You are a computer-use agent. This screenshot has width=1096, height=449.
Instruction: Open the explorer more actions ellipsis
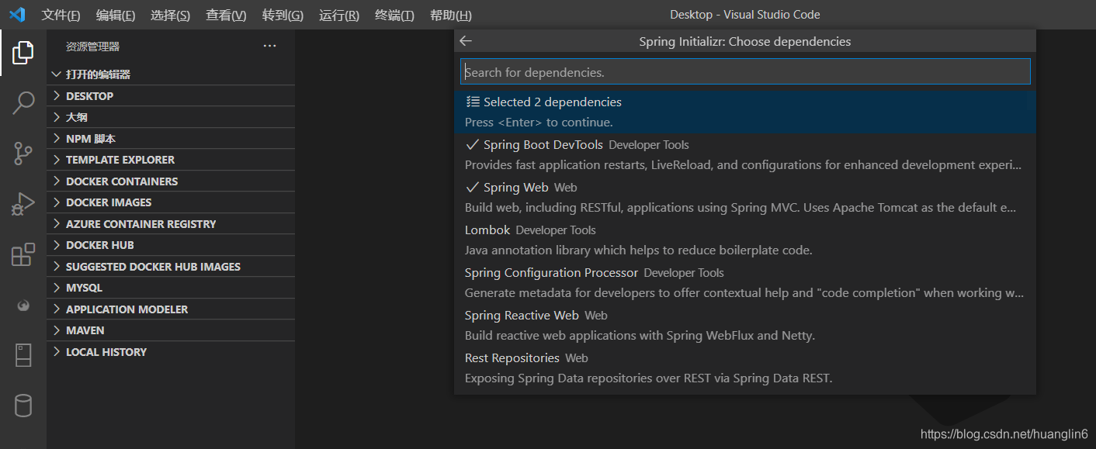click(x=269, y=47)
